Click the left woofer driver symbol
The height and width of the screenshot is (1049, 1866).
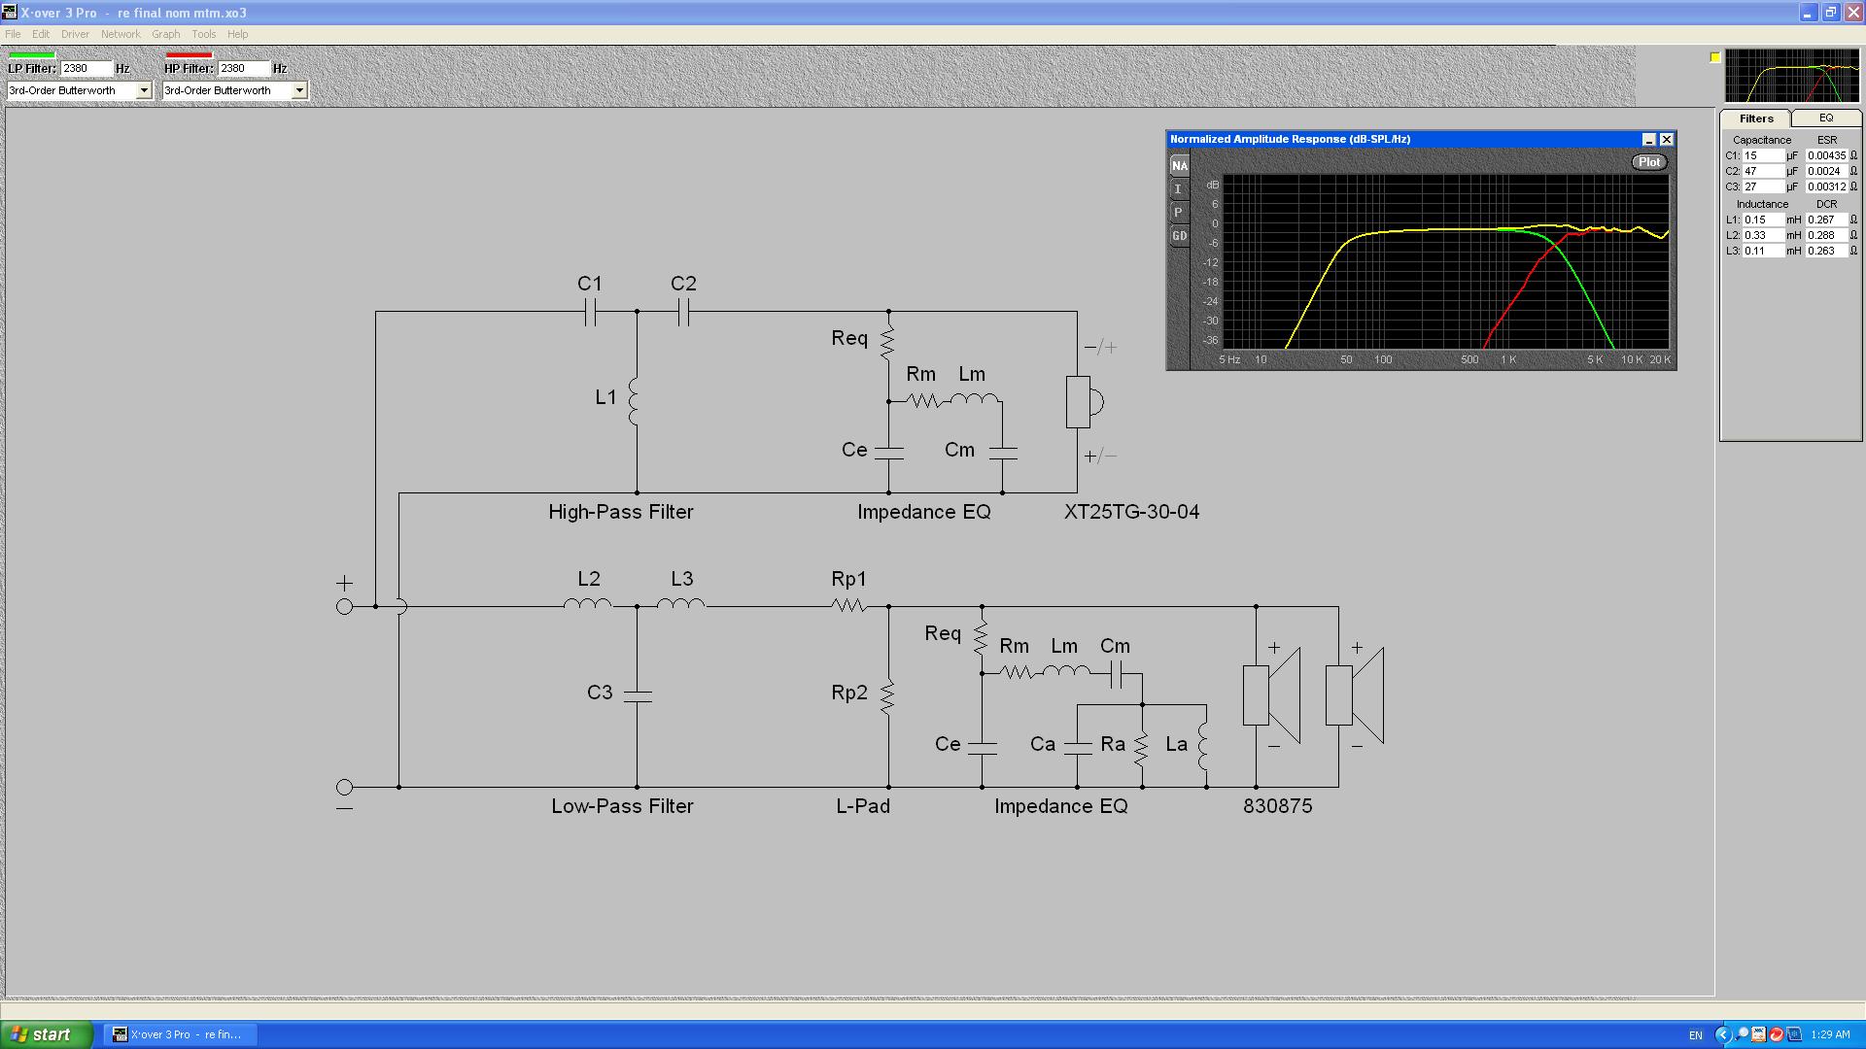[1271, 695]
